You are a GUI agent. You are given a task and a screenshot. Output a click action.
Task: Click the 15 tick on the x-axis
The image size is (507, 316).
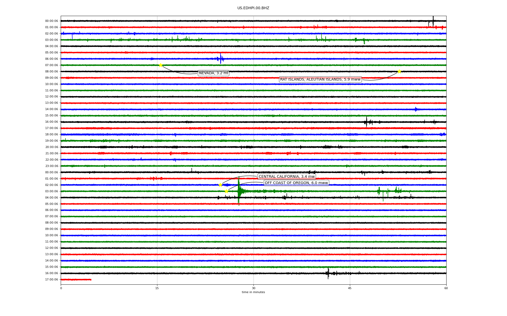pos(157,288)
